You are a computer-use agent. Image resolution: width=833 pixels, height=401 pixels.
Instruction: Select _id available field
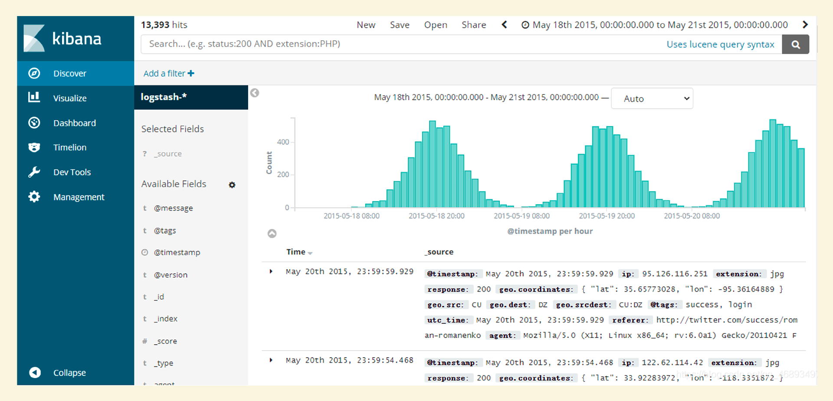pyautogui.click(x=159, y=297)
